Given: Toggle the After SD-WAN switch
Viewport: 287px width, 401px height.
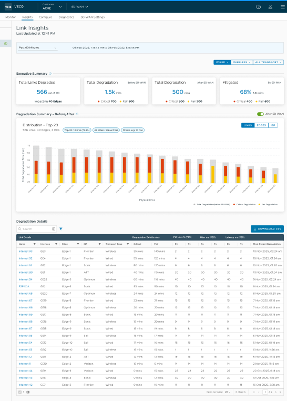Looking at the screenshot, I should [x=260, y=114].
